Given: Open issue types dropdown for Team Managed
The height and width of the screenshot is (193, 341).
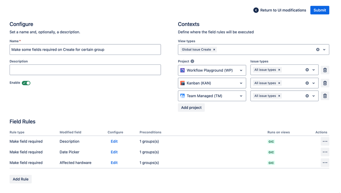Looking at the screenshot, I should 313,96.
